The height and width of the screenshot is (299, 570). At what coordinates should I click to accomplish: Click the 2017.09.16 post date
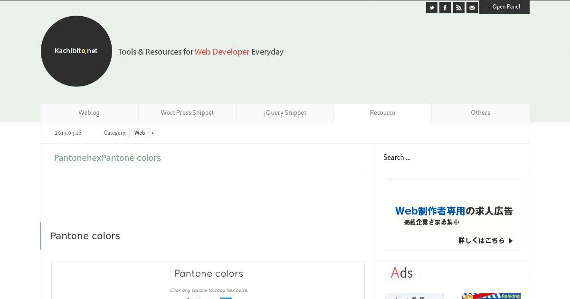[68, 133]
